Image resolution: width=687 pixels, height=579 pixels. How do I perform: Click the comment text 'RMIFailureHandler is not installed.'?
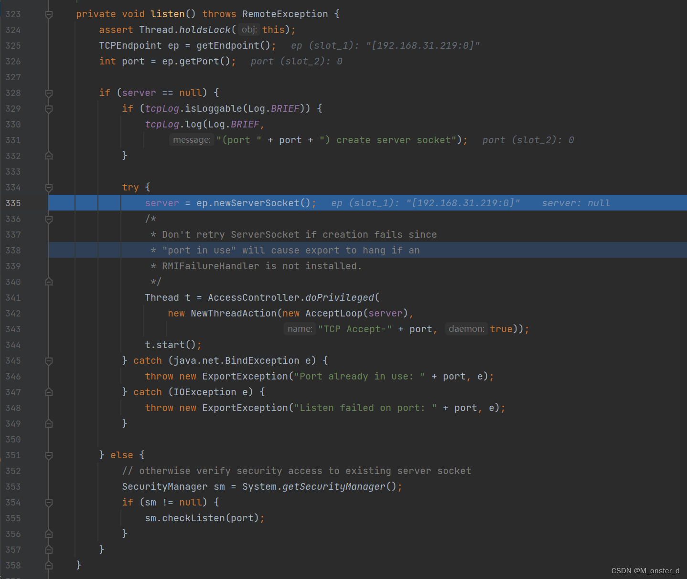point(262,266)
